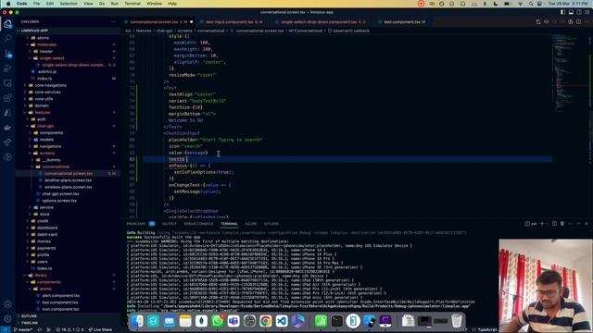Open Visual Studio Code in dock
The image size is (593, 333).
tap(282, 321)
